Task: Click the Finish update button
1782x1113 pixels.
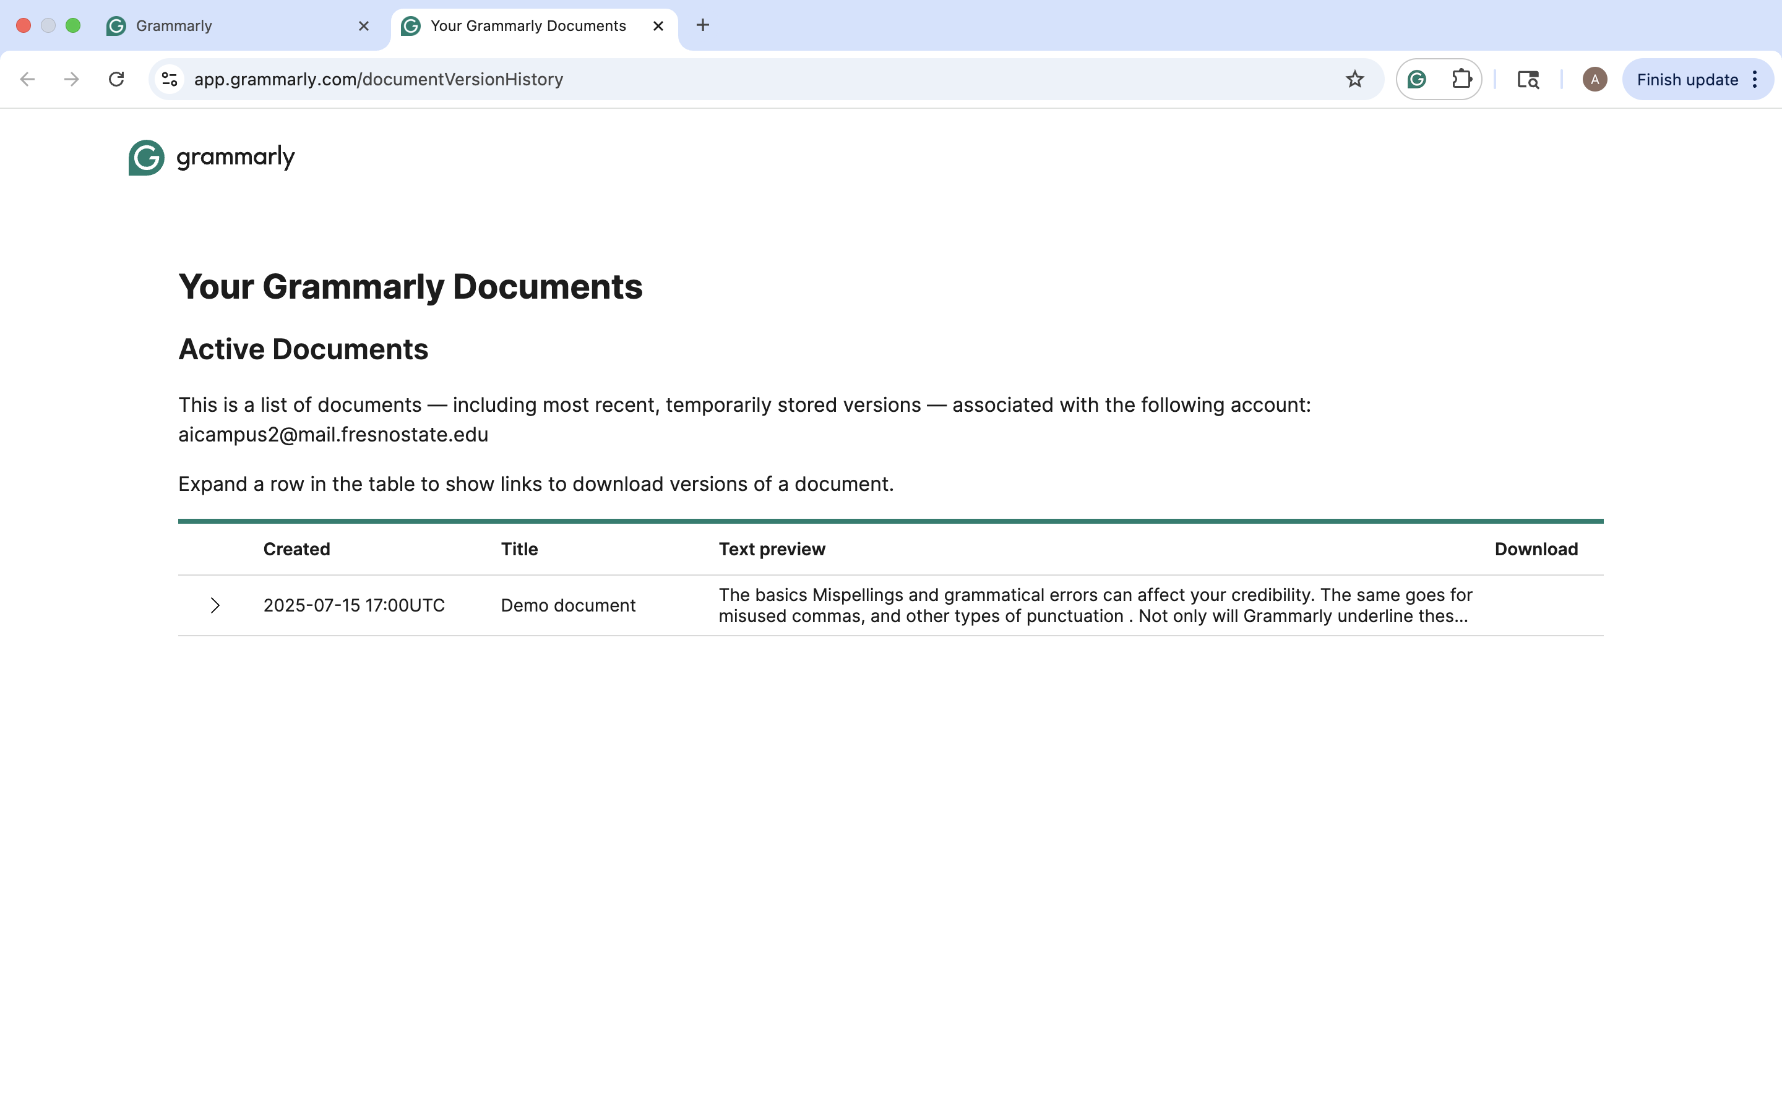Action: (x=1686, y=79)
